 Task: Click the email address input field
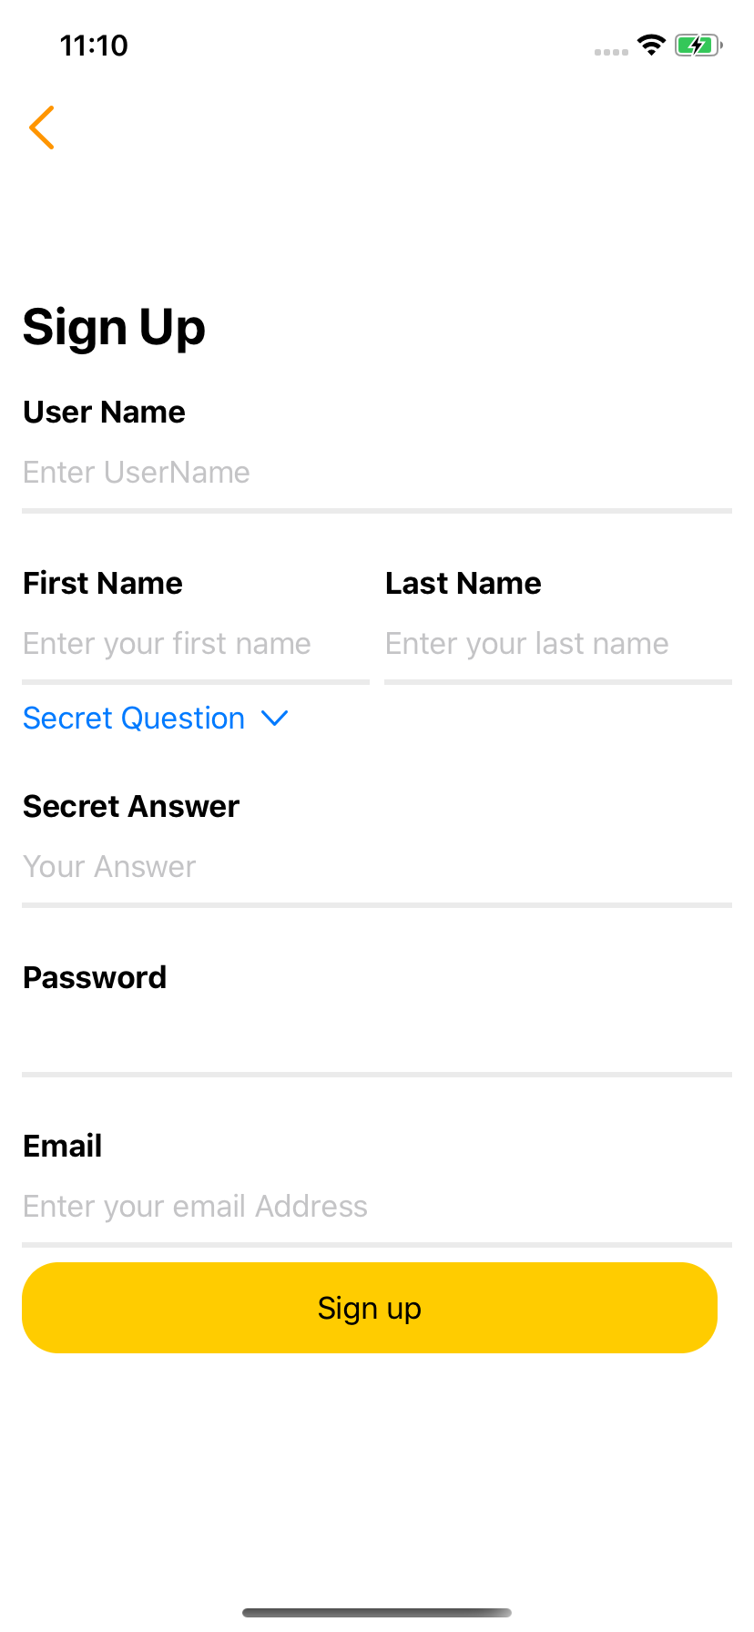376,1207
